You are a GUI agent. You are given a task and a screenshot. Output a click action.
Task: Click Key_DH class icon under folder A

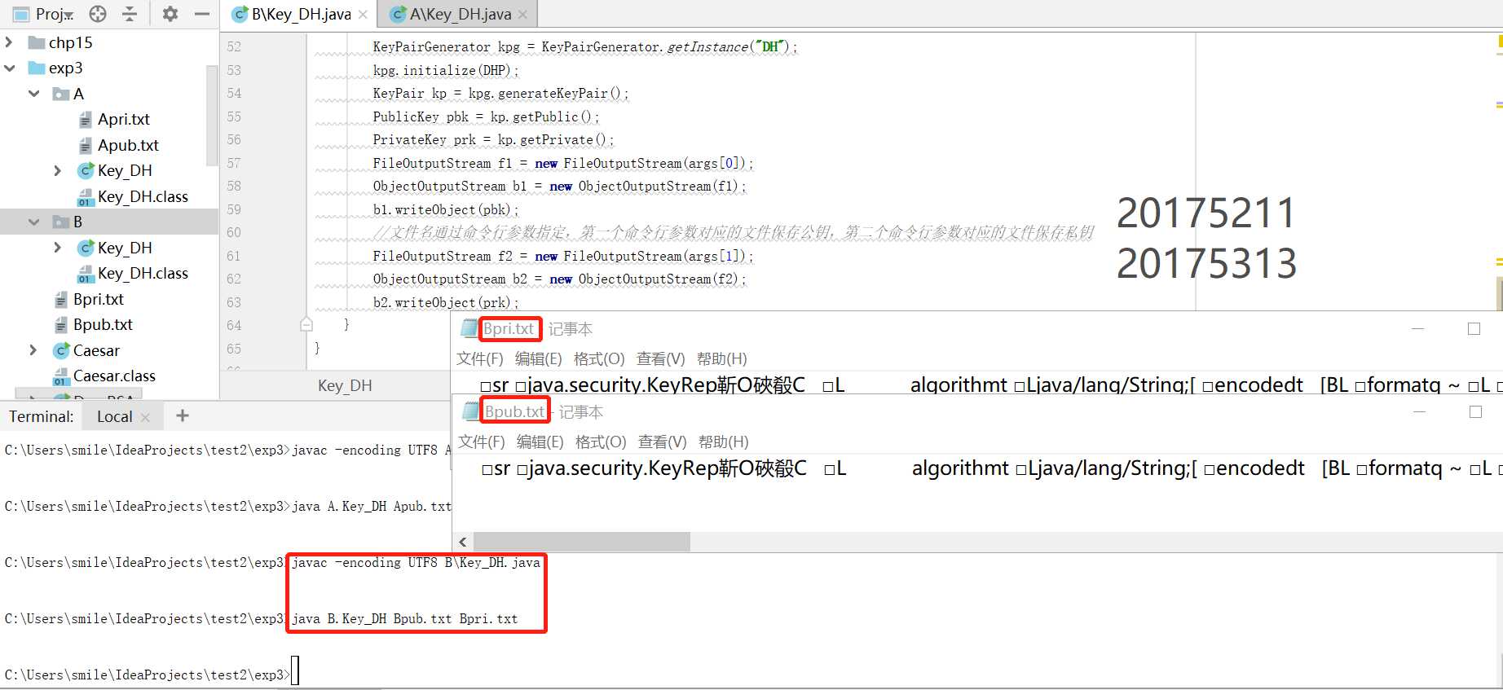(x=86, y=170)
